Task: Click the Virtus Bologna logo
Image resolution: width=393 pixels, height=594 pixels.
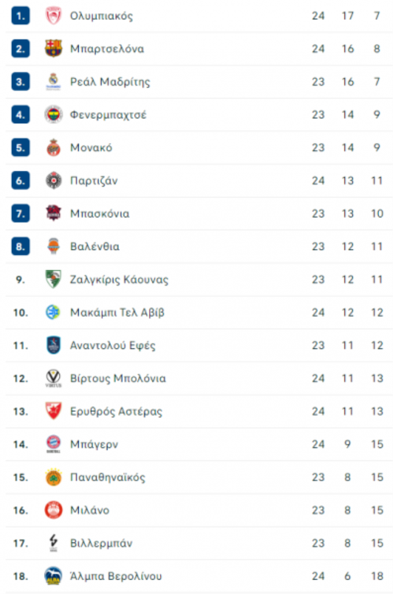Action: pyautogui.click(x=53, y=378)
